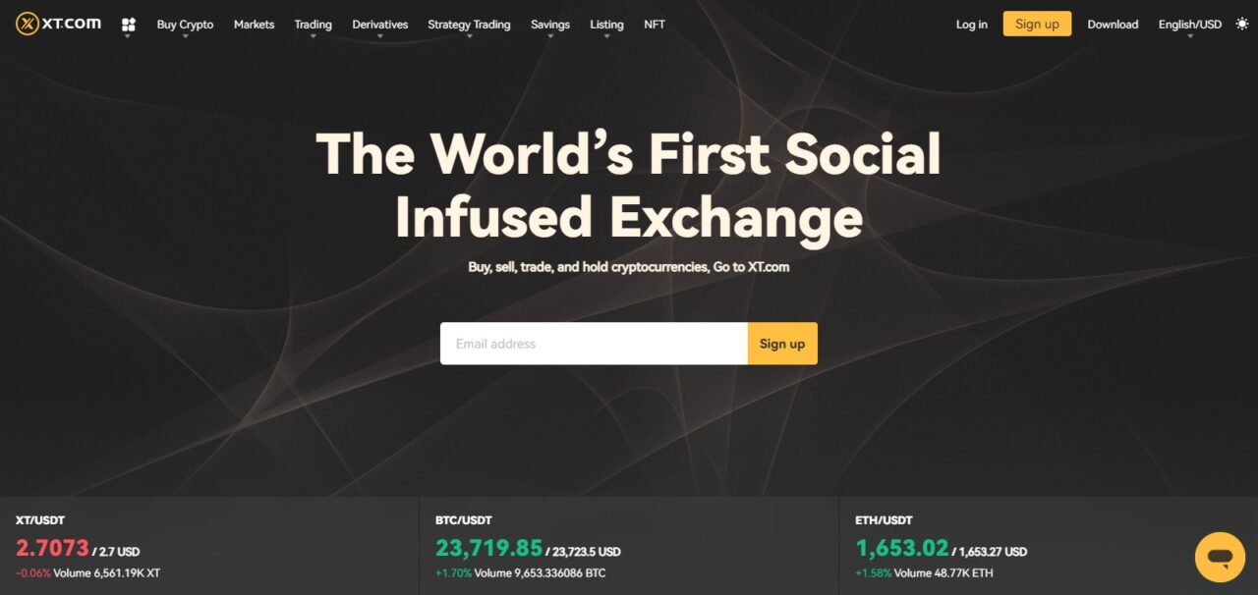Change the English/USD language selector
The image size is (1258, 595).
(x=1189, y=25)
